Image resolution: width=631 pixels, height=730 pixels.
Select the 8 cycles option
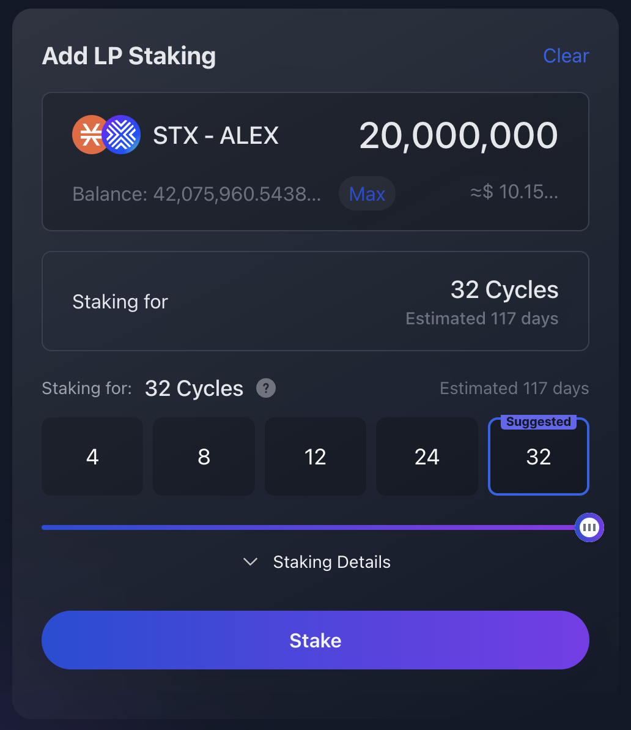pos(204,456)
